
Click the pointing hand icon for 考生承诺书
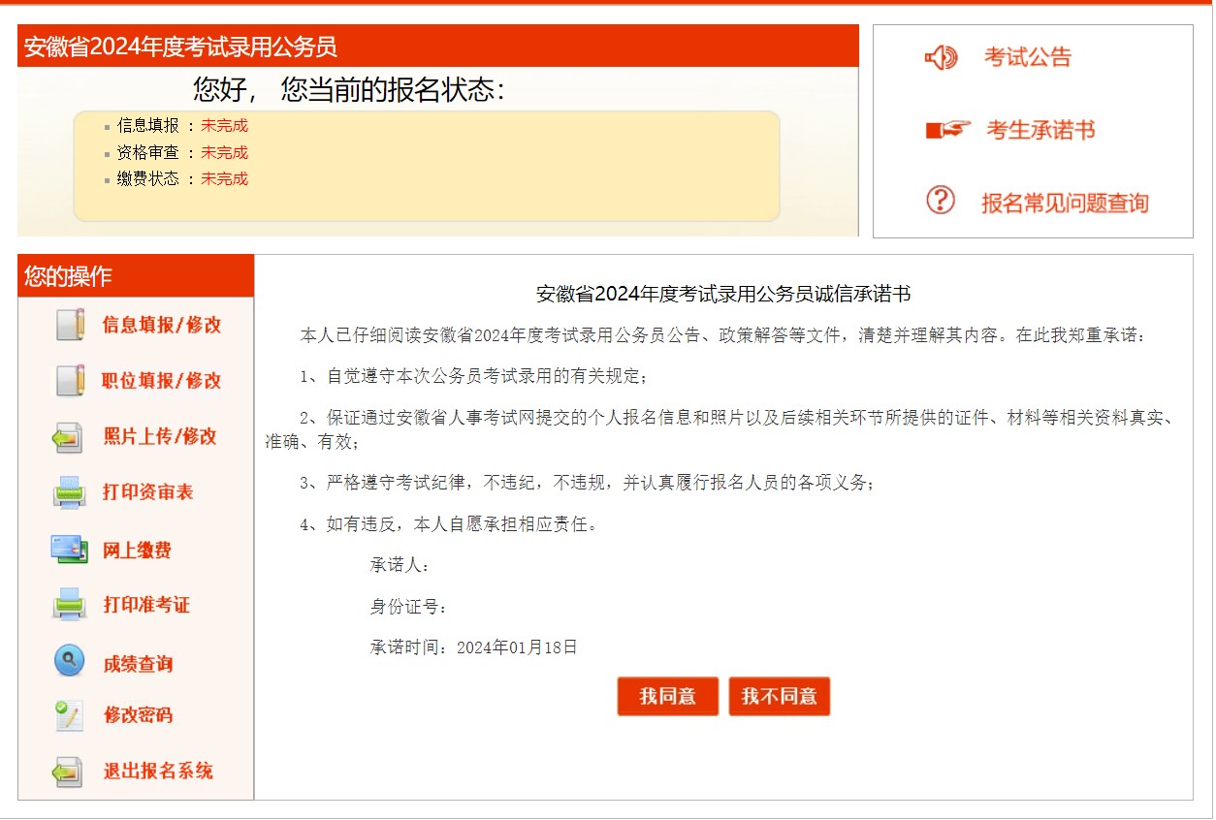tap(947, 130)
